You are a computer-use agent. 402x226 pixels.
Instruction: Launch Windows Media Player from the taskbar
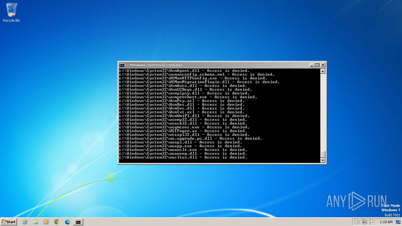coord(46,222)
